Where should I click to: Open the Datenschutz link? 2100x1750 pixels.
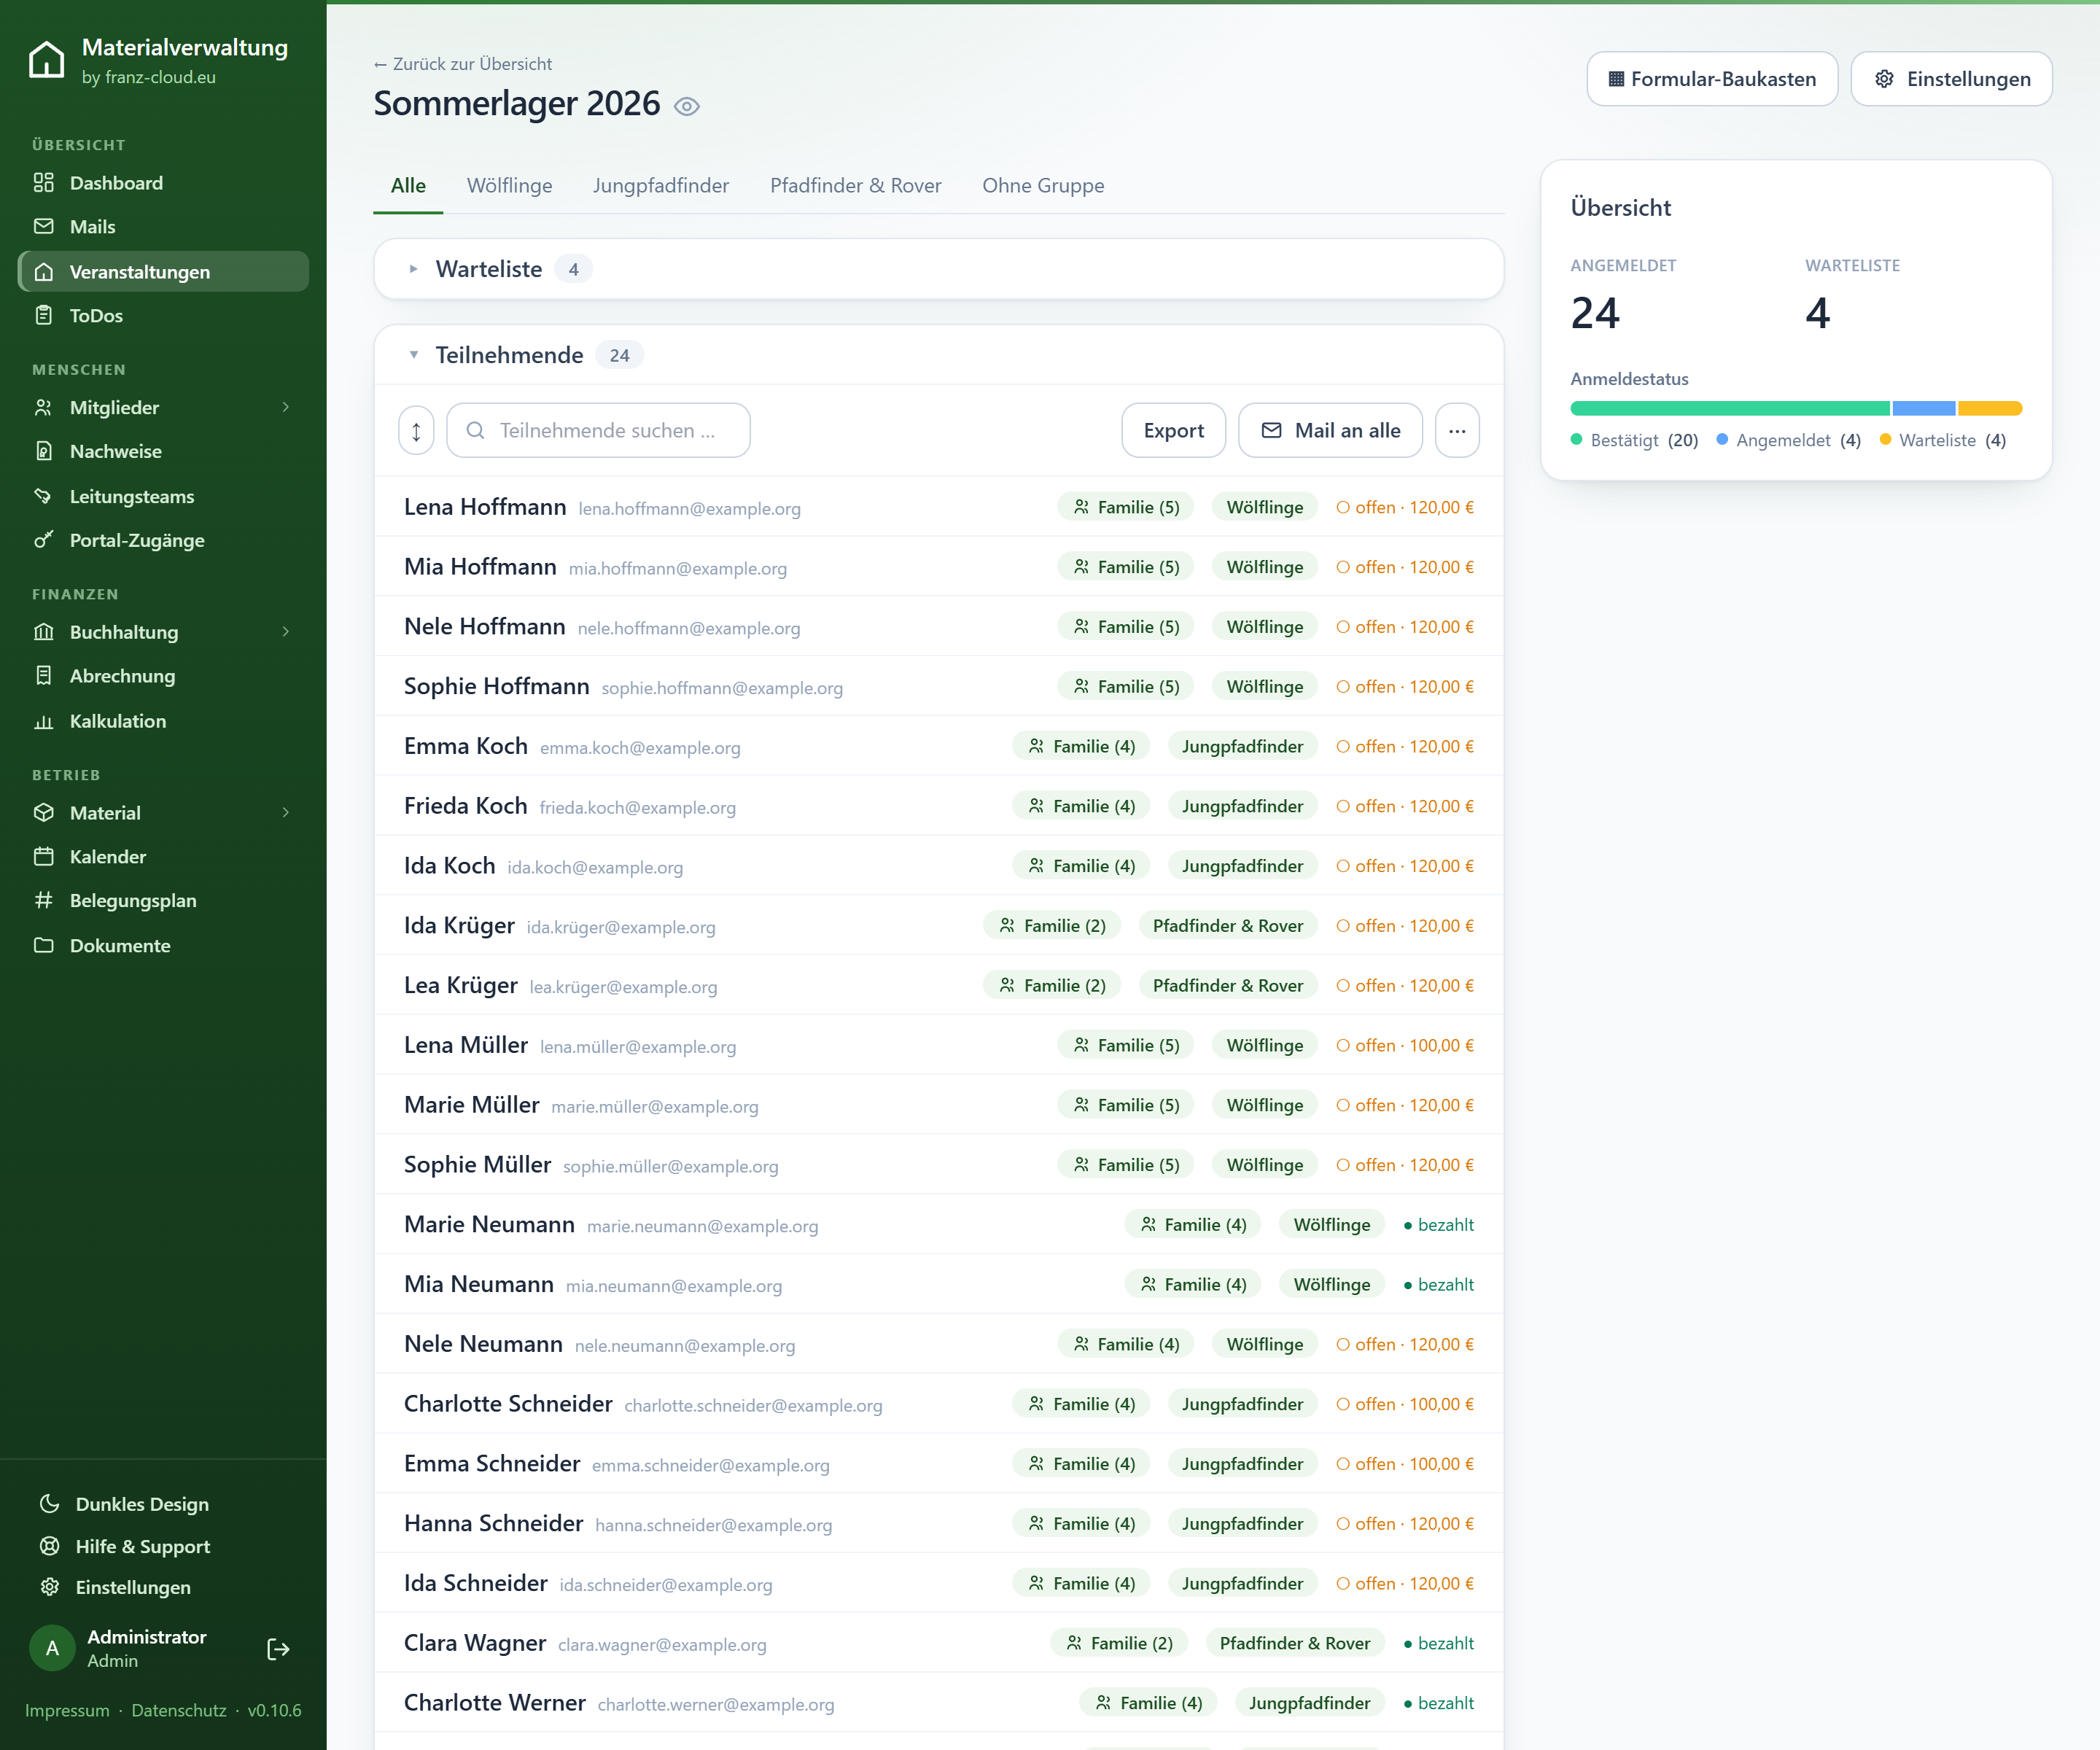point(179,1710)
